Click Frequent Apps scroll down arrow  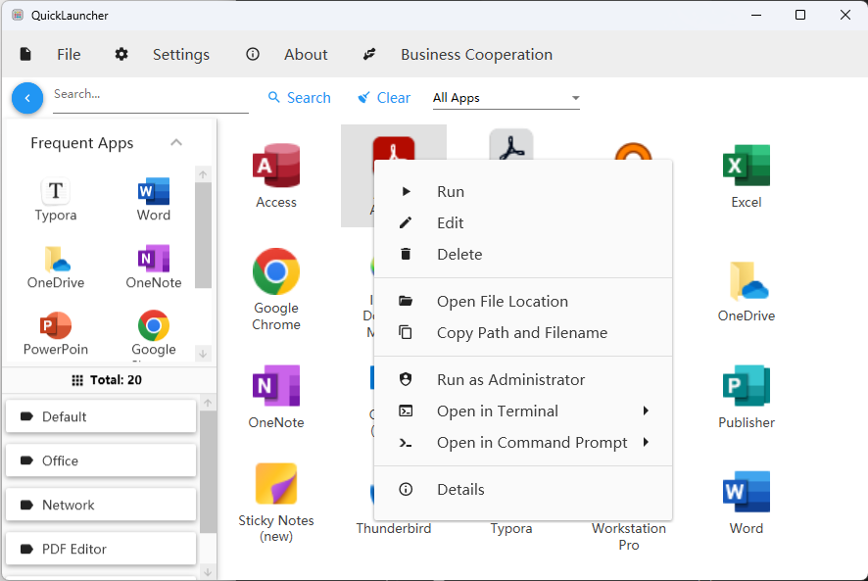tap(203, 354)
